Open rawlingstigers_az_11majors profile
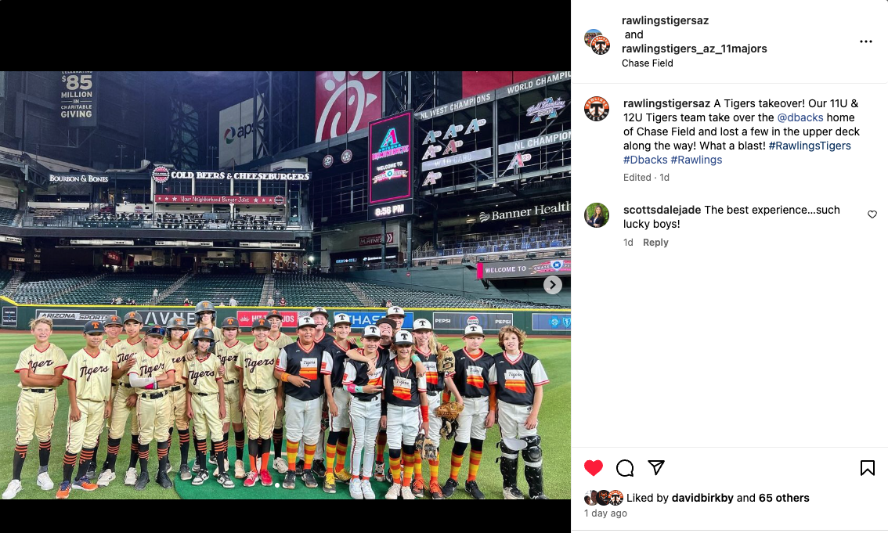Viewport: 888px width, 533px height. click(695, 49)
